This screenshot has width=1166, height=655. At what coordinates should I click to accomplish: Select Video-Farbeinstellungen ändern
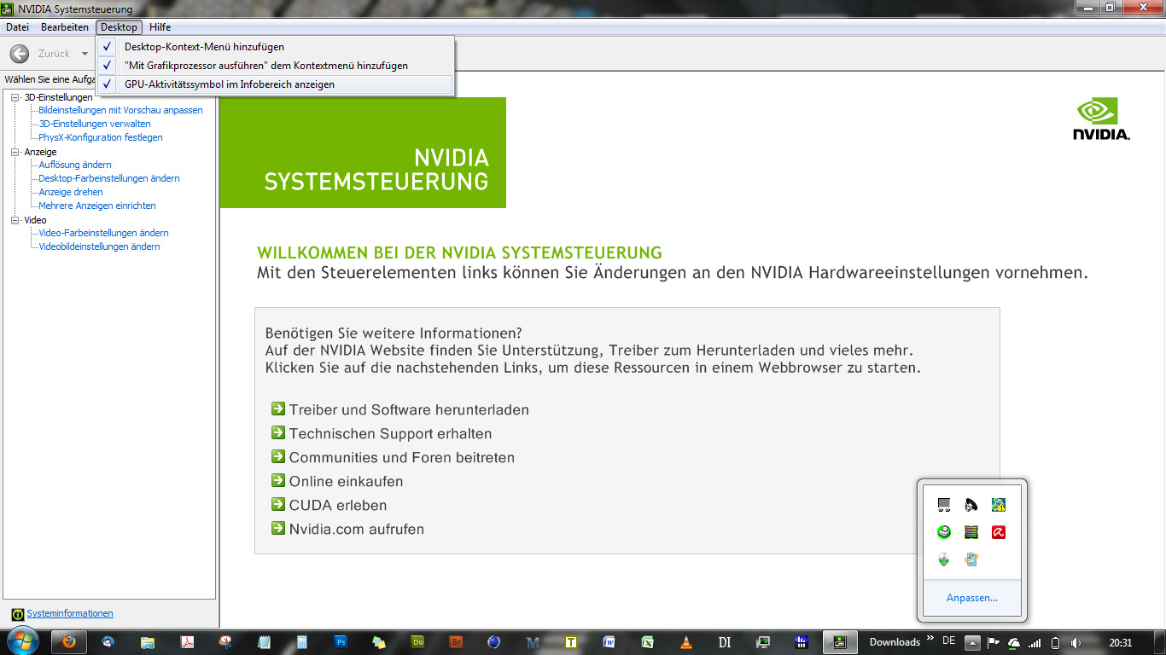point(104,233)
